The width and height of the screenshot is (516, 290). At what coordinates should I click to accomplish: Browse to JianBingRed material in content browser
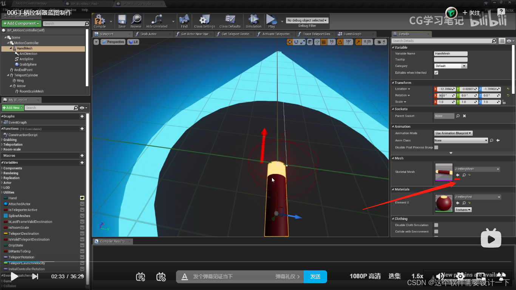[x=464, y=203]
